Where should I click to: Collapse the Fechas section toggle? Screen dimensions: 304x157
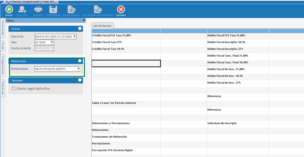pyautogui.click(x=80, y=29)
